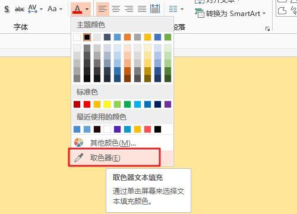Click the 最近使用的颜色 section header

(x=102, y=117)
